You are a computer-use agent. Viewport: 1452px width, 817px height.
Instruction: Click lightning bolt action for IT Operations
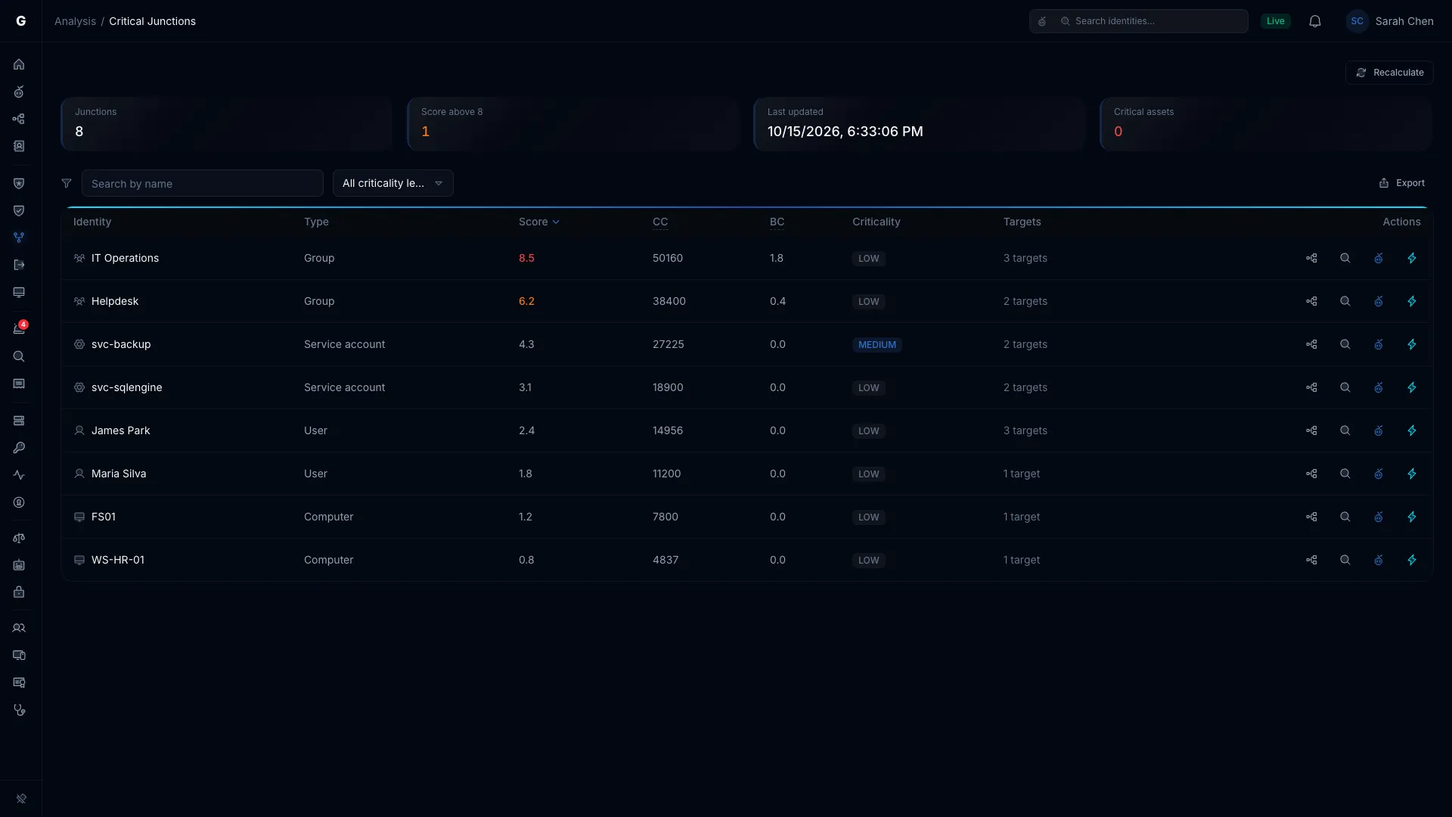pyautogui.click(x=1412, y=258)
